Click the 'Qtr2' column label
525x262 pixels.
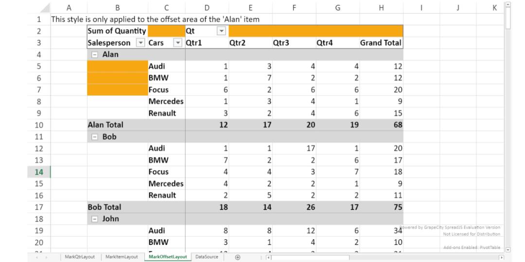point(250,43)
